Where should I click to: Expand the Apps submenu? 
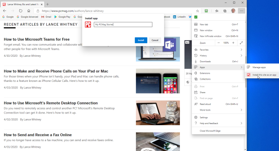coord(219,67)
